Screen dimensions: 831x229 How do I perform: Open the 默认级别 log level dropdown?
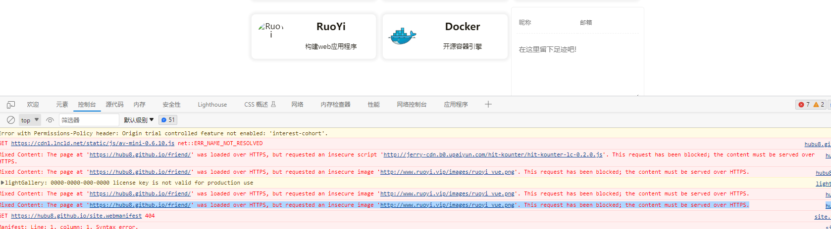tap(139, 120)
